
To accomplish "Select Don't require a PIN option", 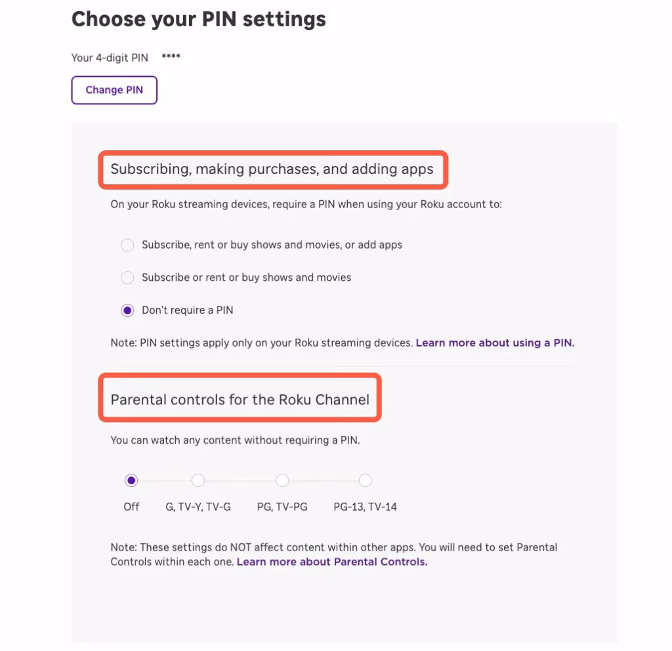I will (x=127, y=310).
